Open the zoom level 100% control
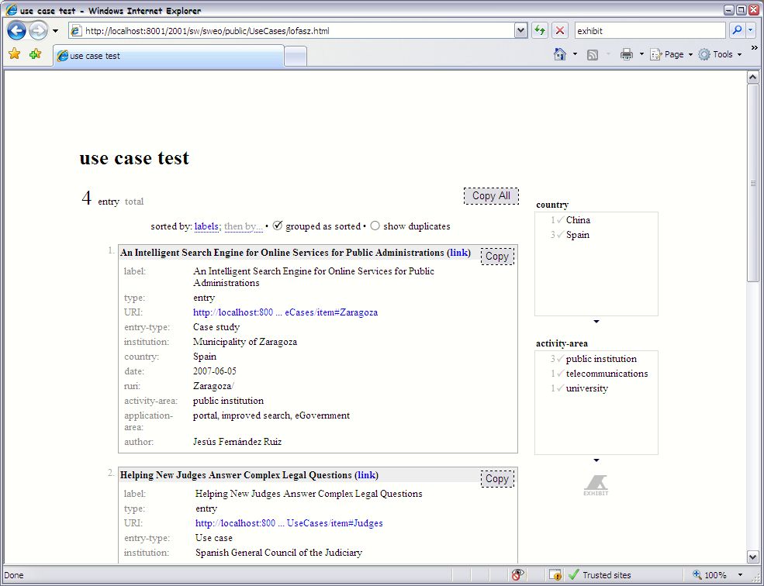 pos(715,575)
